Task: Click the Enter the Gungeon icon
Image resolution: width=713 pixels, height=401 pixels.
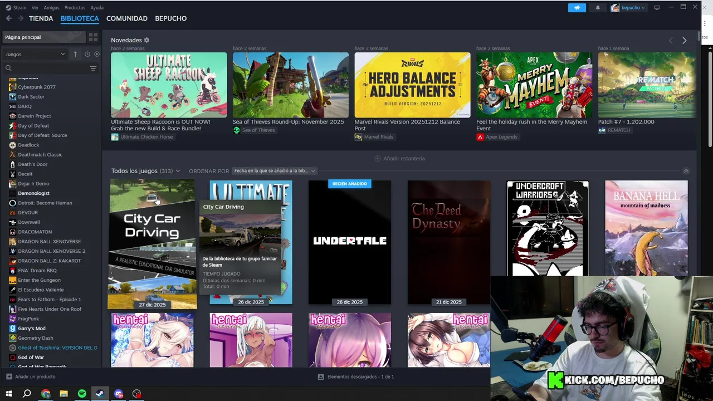Action: pos(13,280)
